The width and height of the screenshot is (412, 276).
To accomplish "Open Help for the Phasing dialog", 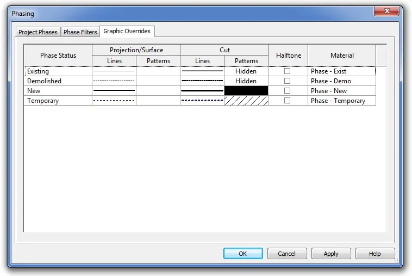I will [x=375, y=253].
